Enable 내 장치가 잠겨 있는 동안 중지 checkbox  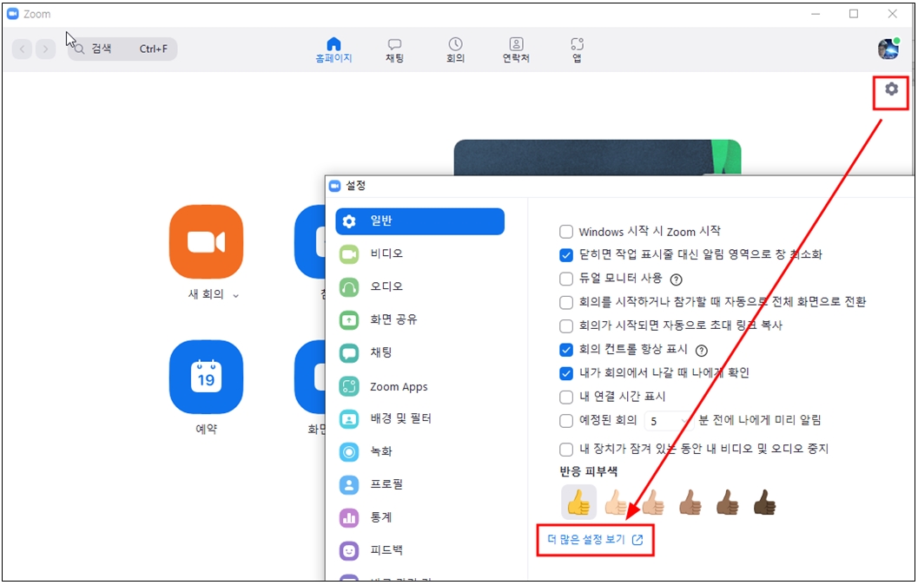click(566, 450)
